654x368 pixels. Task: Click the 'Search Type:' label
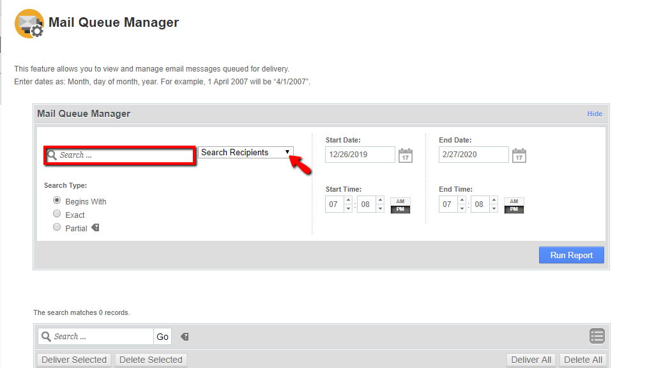pos(66,185)
